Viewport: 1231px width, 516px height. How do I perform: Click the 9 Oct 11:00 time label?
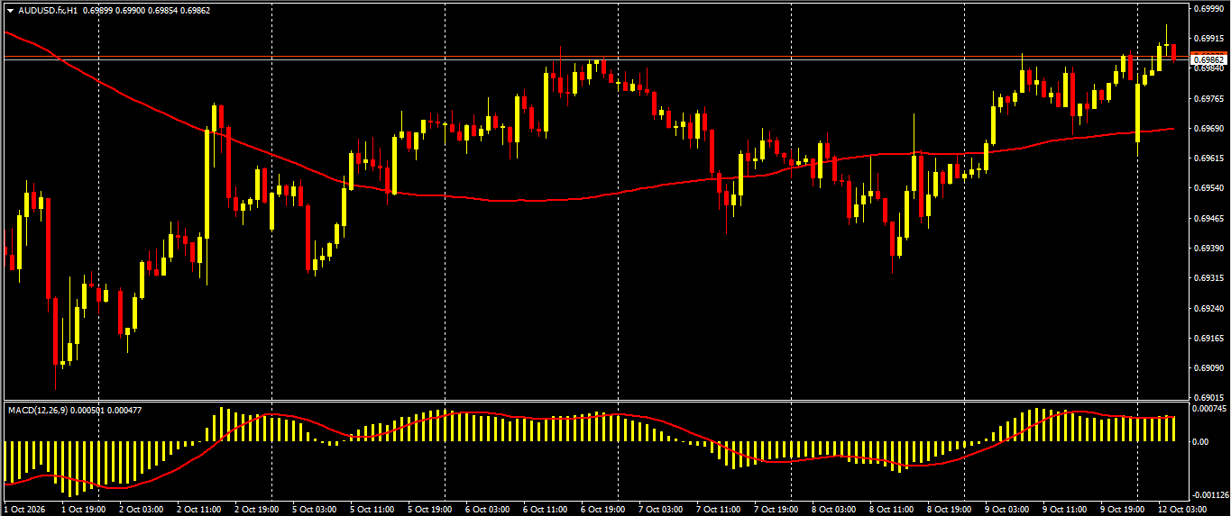point(1064,509)
